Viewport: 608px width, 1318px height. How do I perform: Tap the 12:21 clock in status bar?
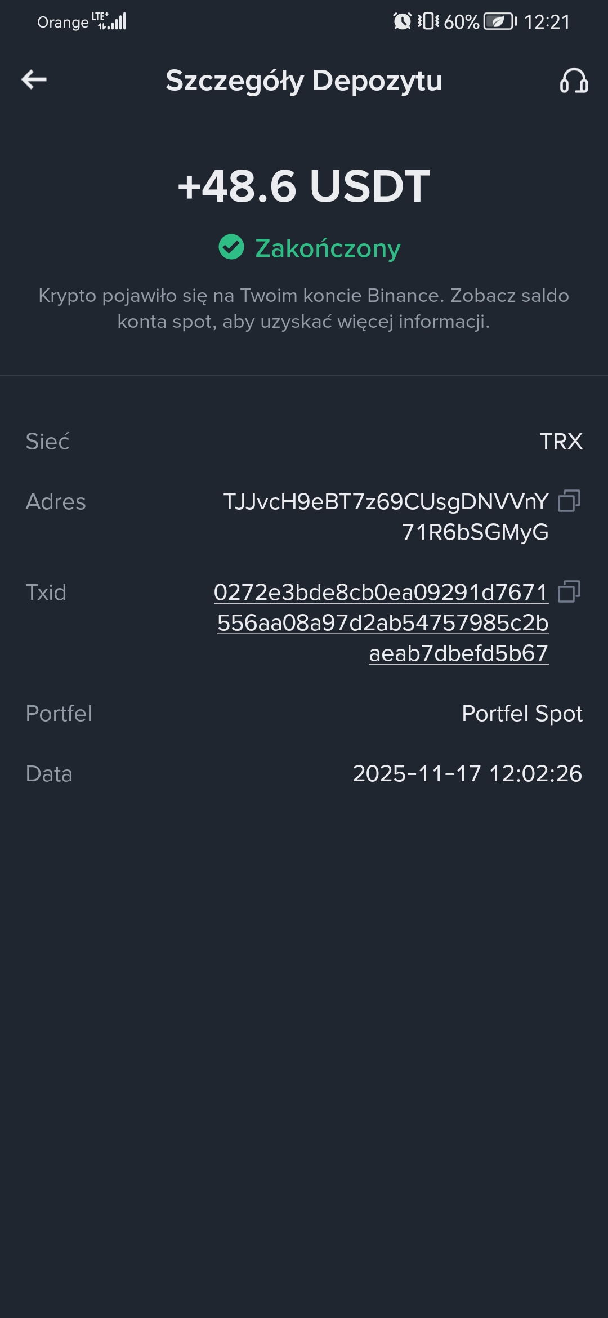pos(547,22)
